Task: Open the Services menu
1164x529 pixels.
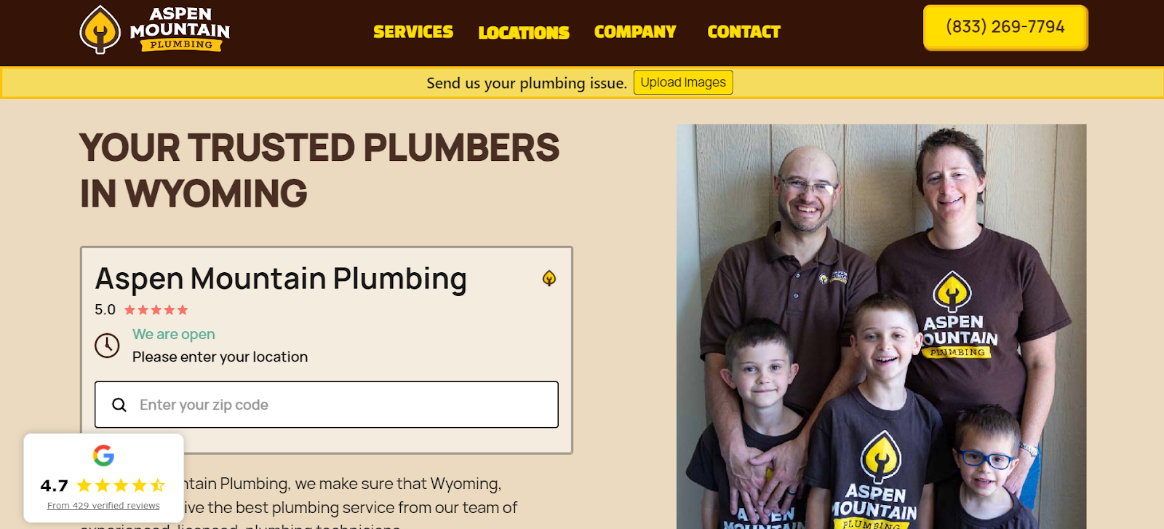Action: 413,32
